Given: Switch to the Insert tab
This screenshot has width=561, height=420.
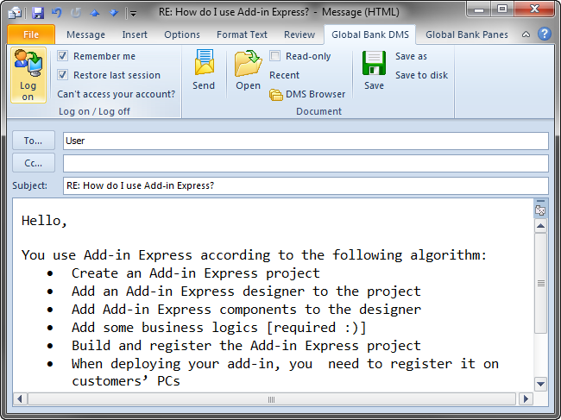Looking at the screenshot, I should pos(135,34).
